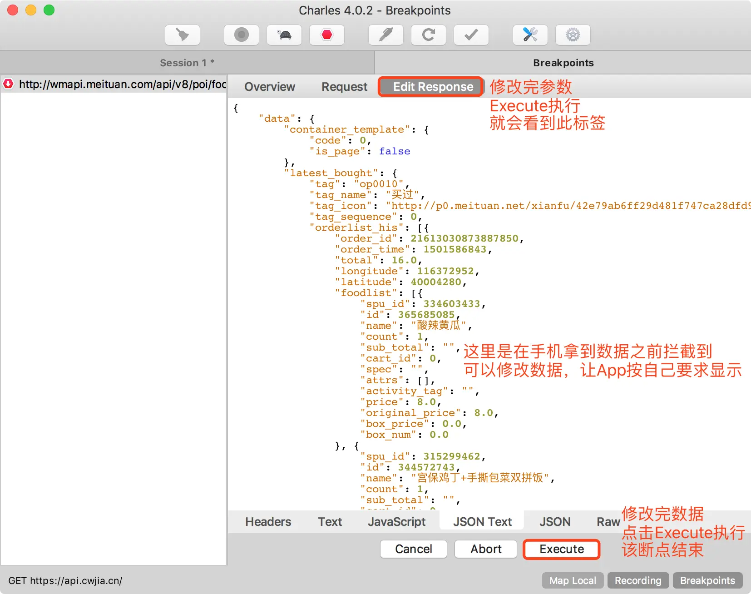Click the "container_template" key line
Screen dimensions: 751x594
pyautogui.click(x=357, y=129)
